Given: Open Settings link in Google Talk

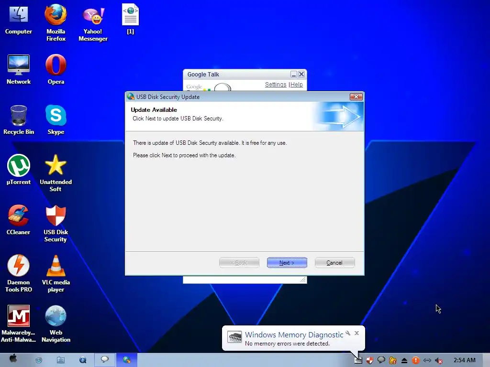Looking at the screenshot, I should (276, 85).
